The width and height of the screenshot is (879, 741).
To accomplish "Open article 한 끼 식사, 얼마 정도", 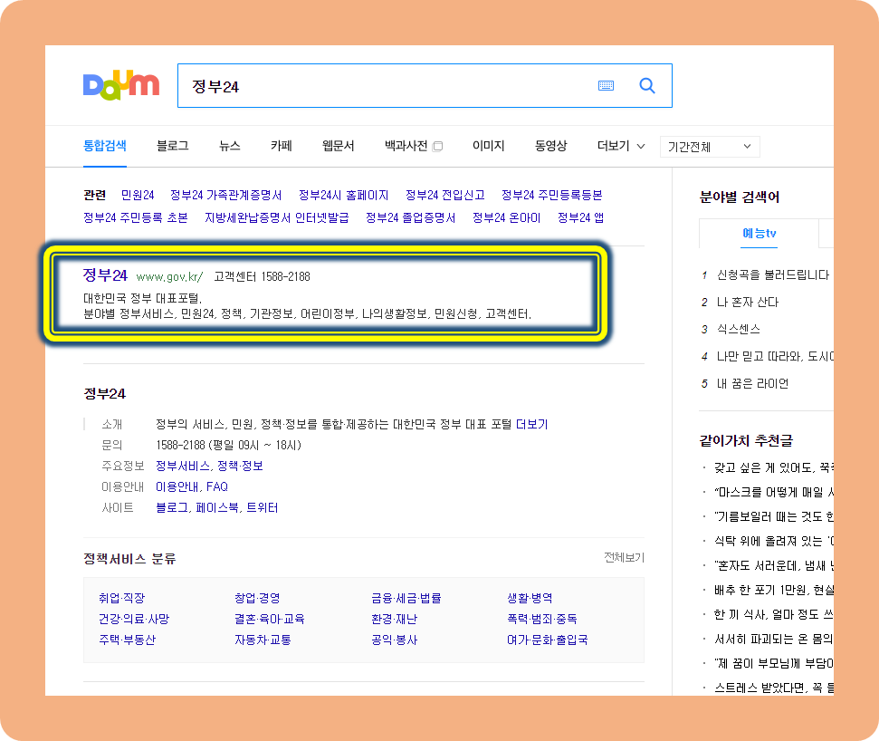I will (774, 614).
